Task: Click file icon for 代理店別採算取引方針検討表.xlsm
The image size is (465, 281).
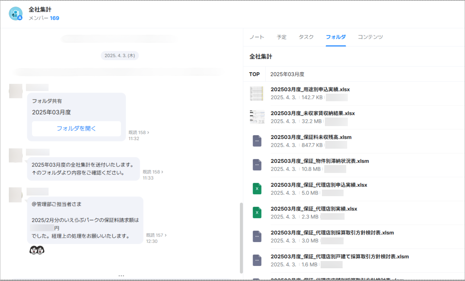Action: pyautogui.click(x=257, y=236)
